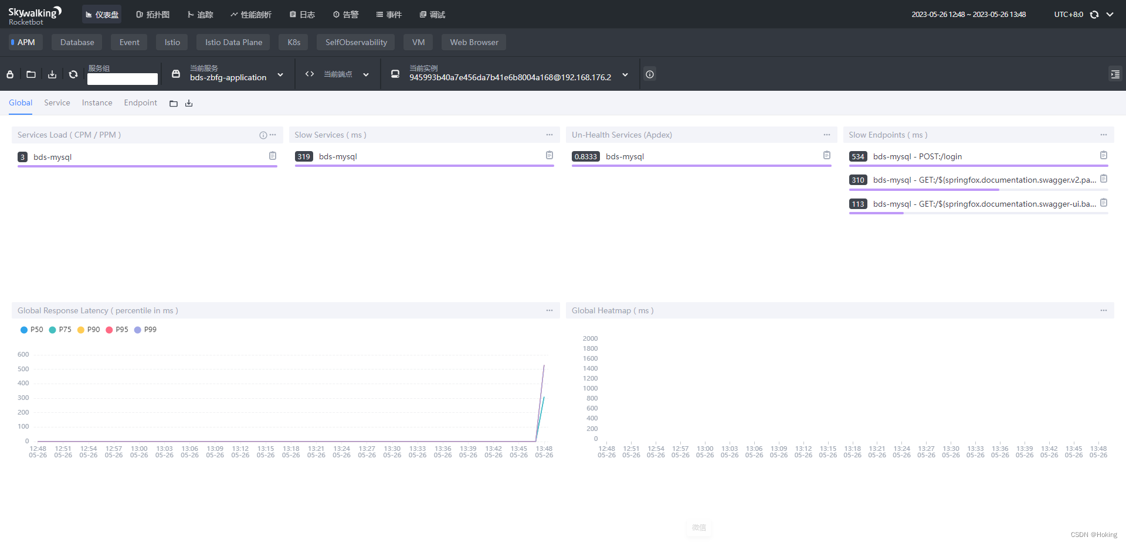Open more options in Services Load panel
The width and height of the screenshot is (1126, 544).
[273, 135]
